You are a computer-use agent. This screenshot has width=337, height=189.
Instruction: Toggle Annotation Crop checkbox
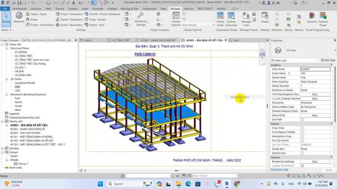pos(302,136)
